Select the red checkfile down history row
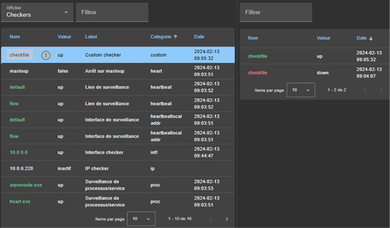 tap(315, 73)
